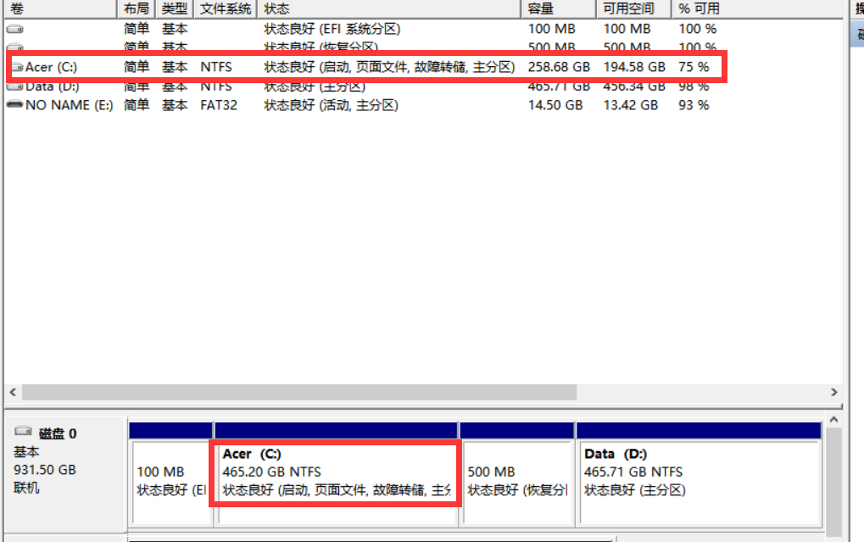Viewport: 864px width, 542px height.
Task: Sort by the 布局 column header
Action: (137, 8)
